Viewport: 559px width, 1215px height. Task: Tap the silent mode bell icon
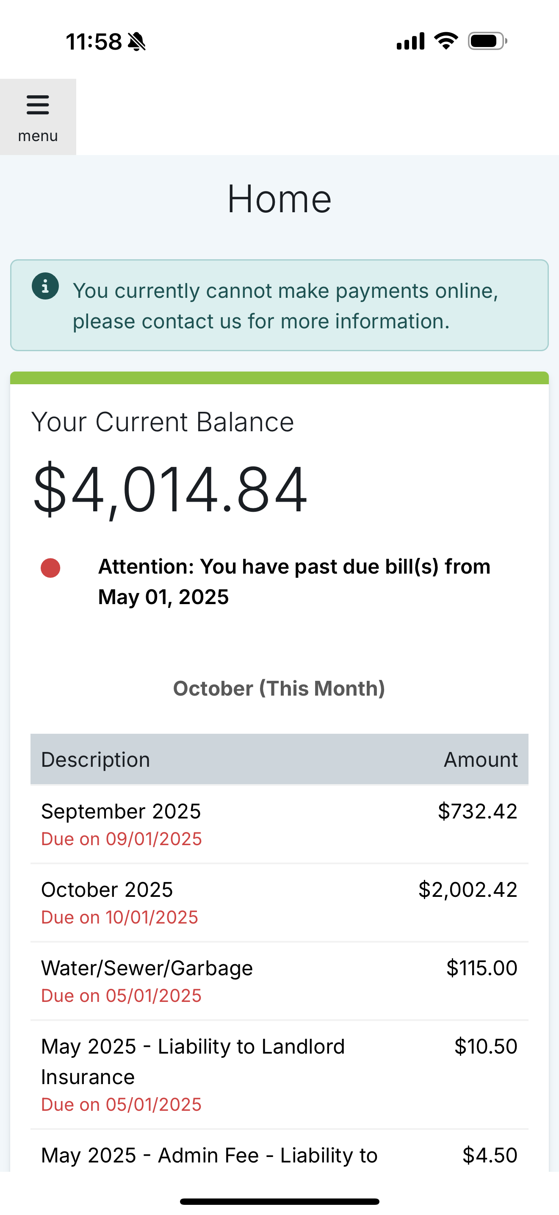coord(137,42)
